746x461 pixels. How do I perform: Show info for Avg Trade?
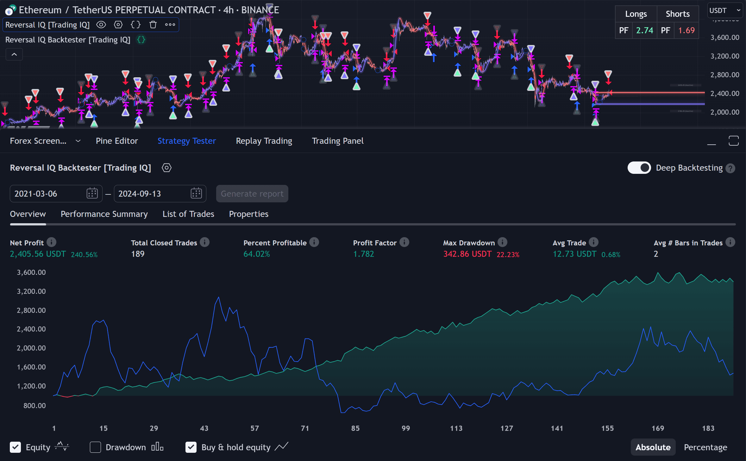594,243
